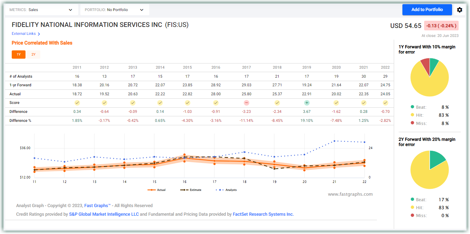470x234 pixels.
Task: Click the 2012 score check icon
Action: [104, 103]
